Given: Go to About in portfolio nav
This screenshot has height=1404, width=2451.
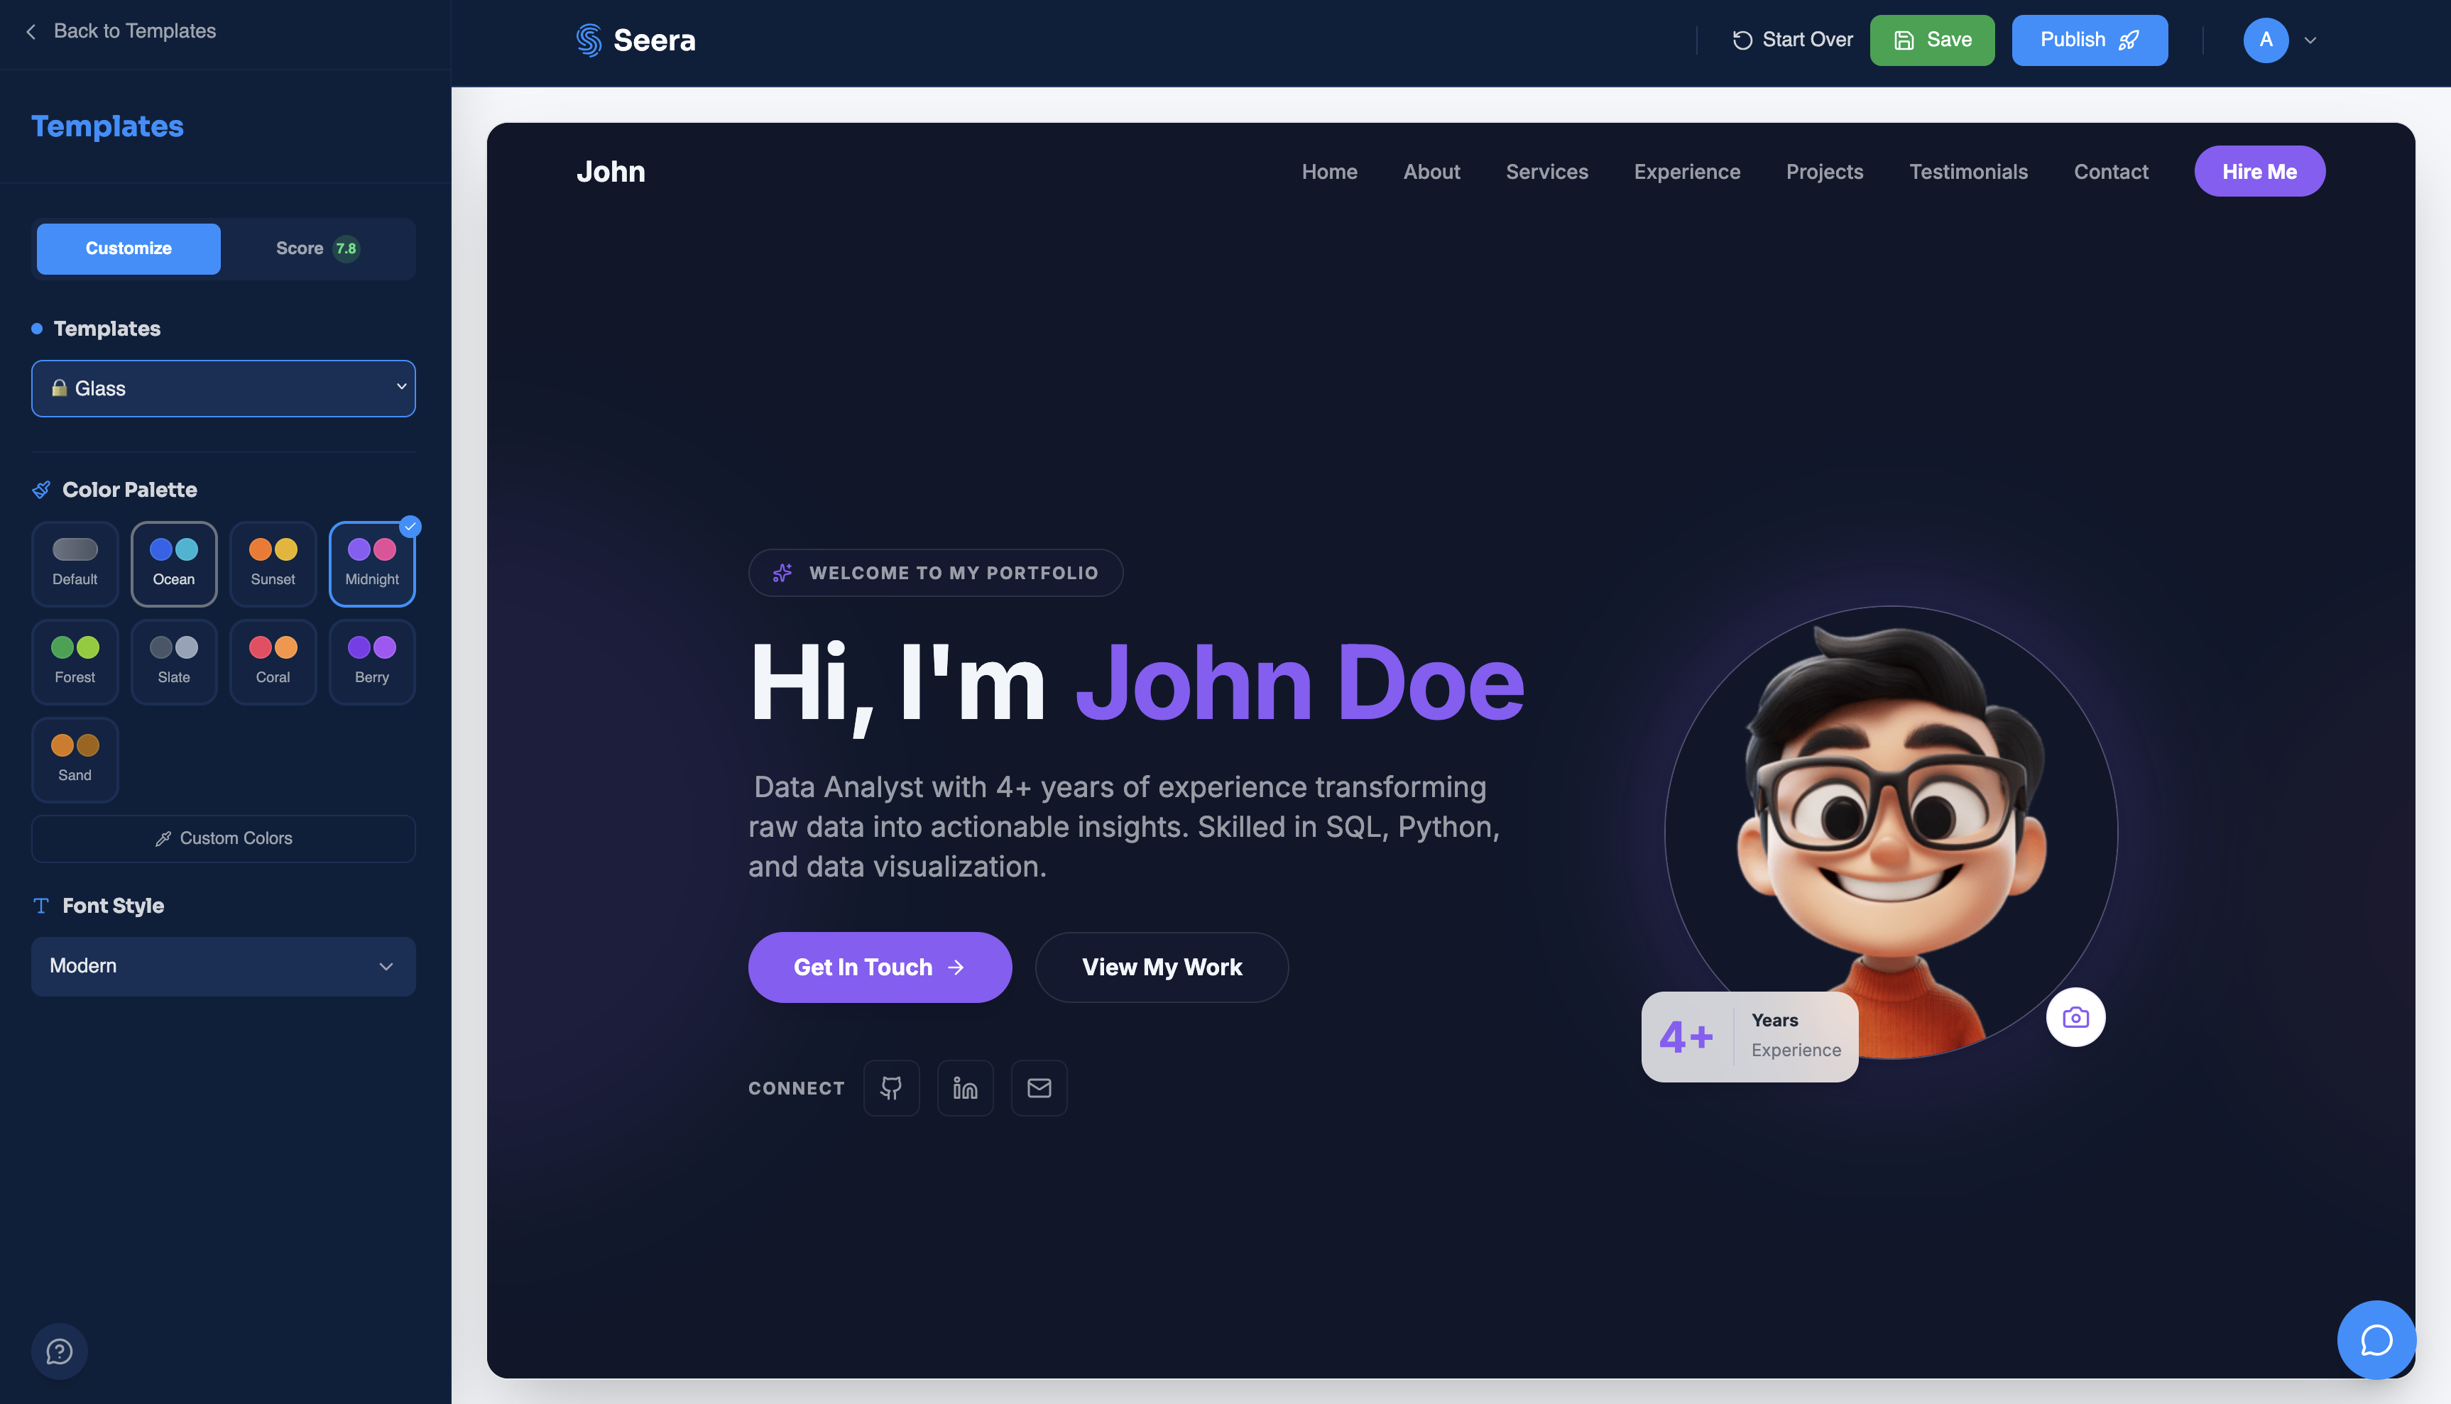Looking at the screenshot, I should pos(1431,172).
